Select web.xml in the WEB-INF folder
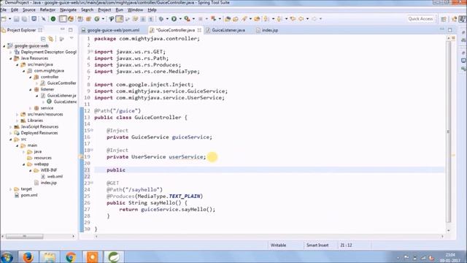Image resolution: width=467 pixels, height=263 pixels. coord(55,177)
